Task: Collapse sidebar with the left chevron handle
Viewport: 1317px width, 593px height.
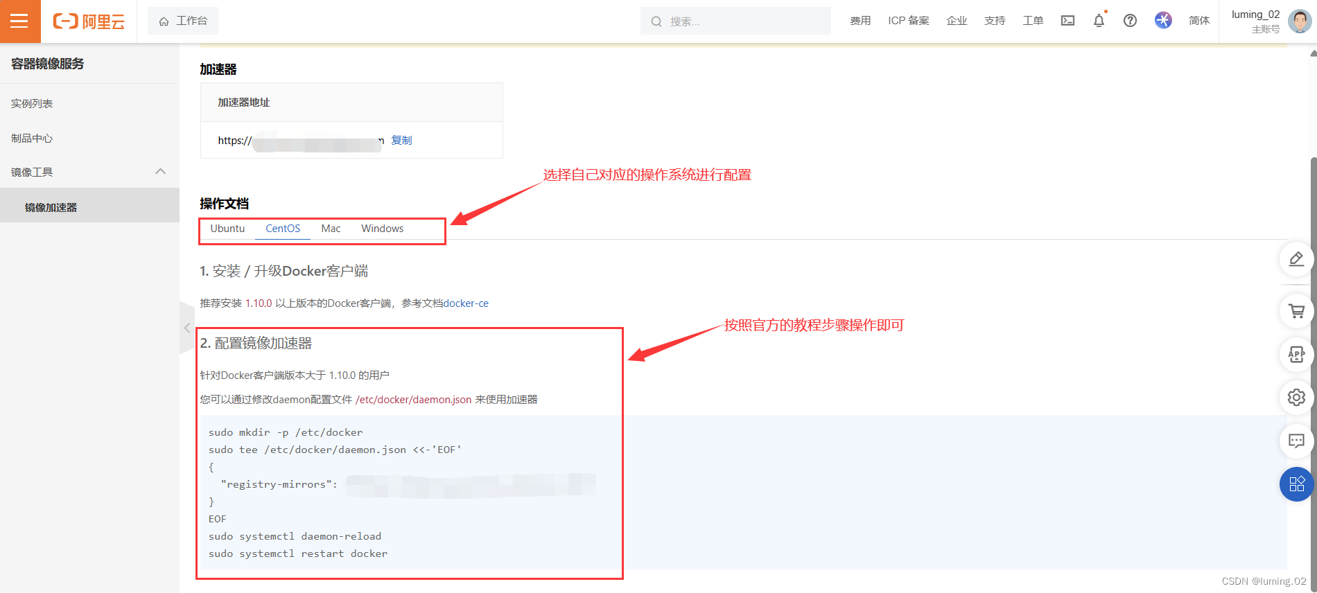Action: pyautogui.click(x=187, y=328)
